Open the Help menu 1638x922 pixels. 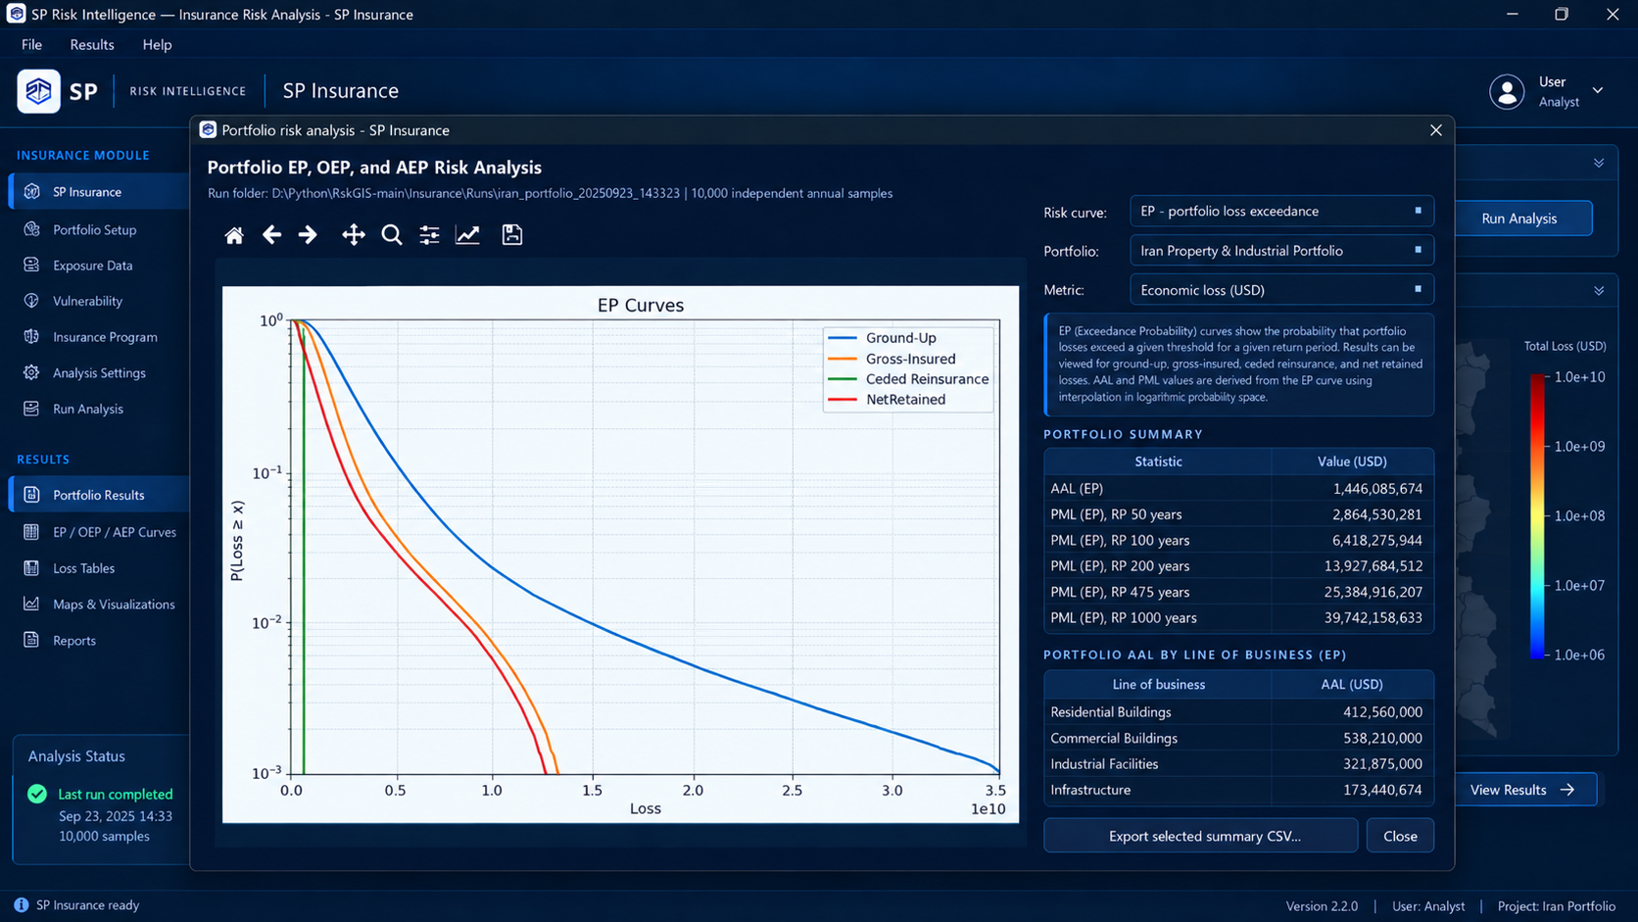157,44
